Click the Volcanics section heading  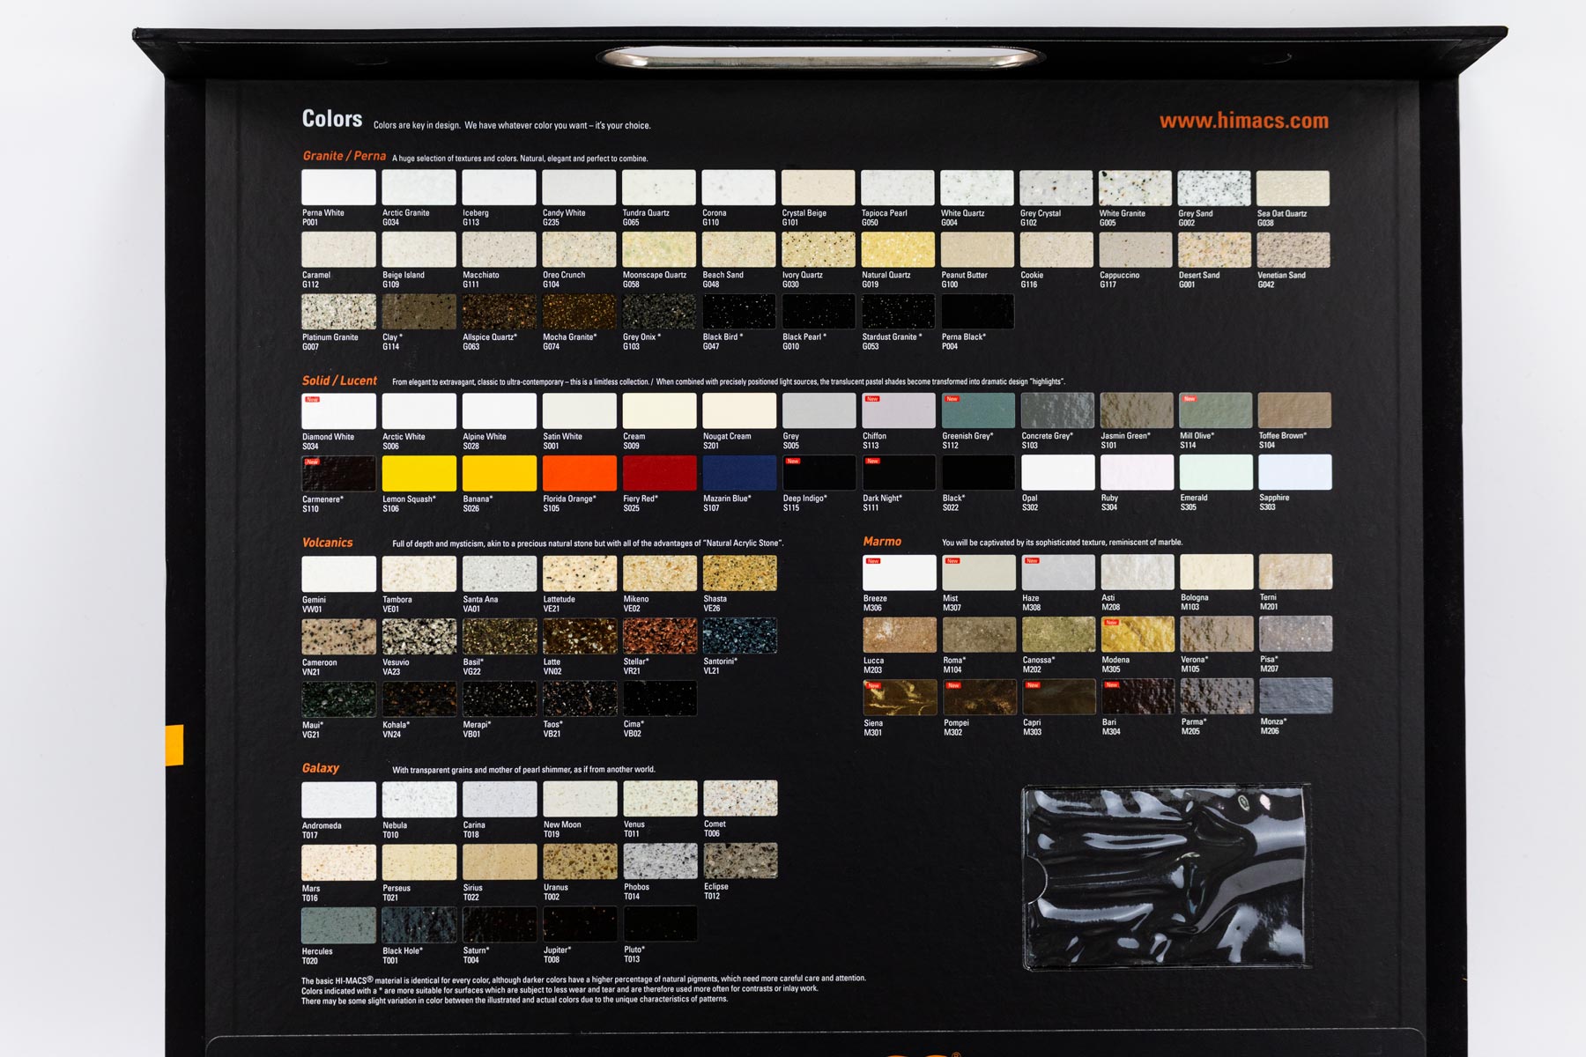tap(327, 543)
